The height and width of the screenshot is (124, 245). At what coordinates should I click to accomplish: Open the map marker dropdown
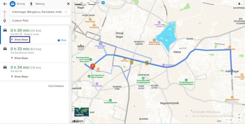coord(240,4)
